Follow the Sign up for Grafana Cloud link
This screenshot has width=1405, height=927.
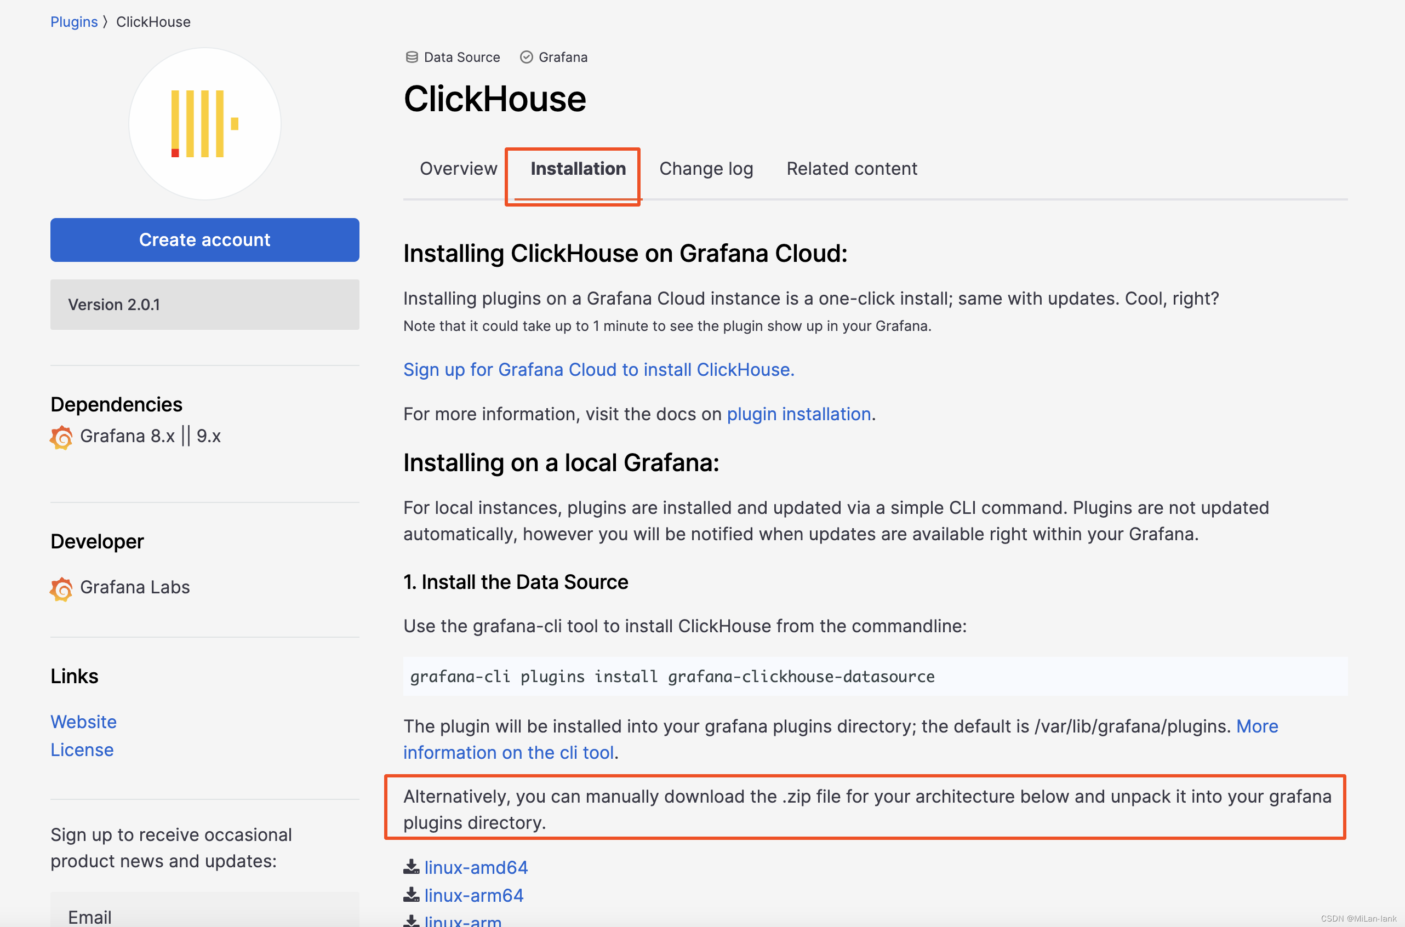click(598, 369)
